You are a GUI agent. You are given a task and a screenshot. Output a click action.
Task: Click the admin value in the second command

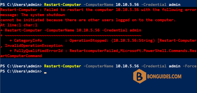(174, 66)
